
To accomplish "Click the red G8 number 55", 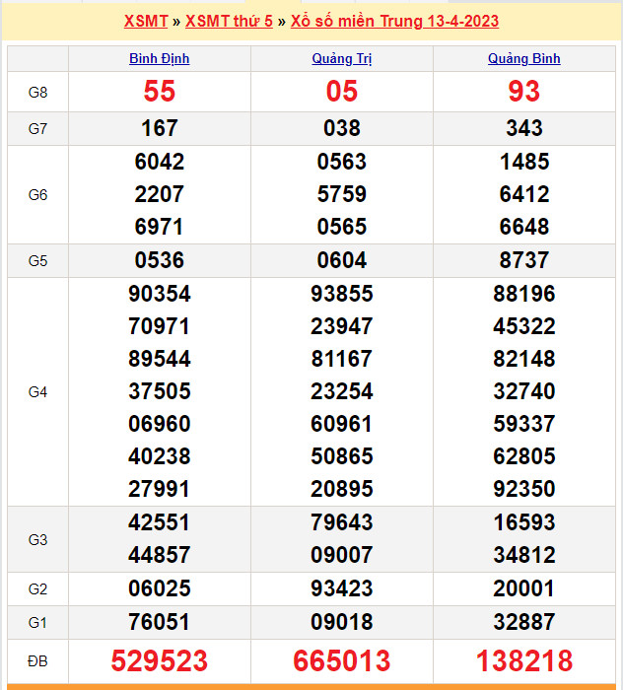I will [x=160, y=92].
